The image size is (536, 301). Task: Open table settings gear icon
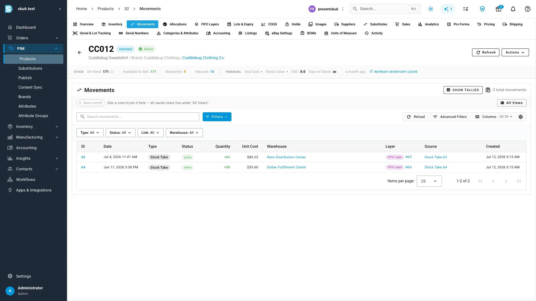pos(520,117)
